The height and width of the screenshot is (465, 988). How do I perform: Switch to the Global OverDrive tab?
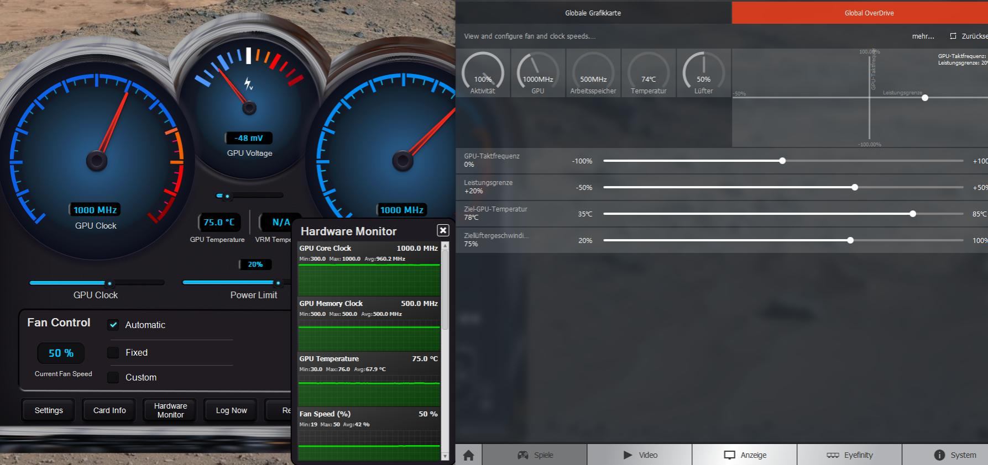[860, 13]
